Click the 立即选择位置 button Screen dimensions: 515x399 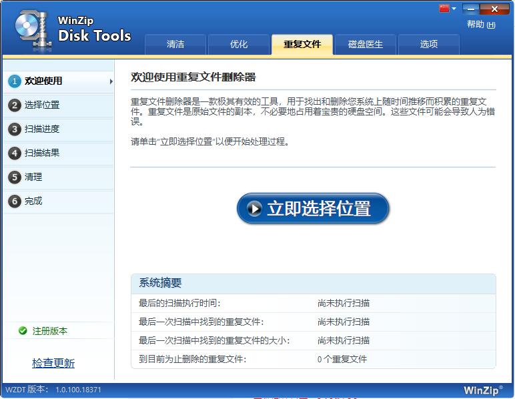pyautogui.click(x=313, y=209)
